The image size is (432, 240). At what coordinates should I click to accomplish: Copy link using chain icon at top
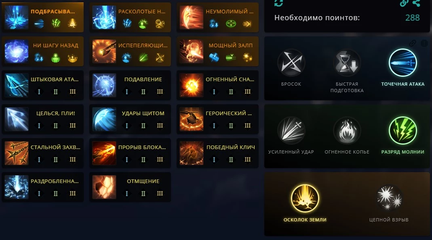[x=404, y=3]
